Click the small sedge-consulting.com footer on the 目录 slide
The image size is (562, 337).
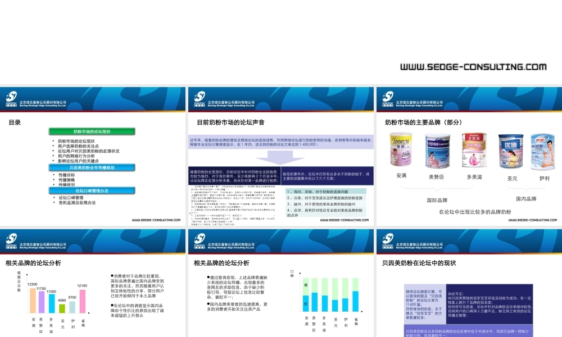[x=156, y=220]
